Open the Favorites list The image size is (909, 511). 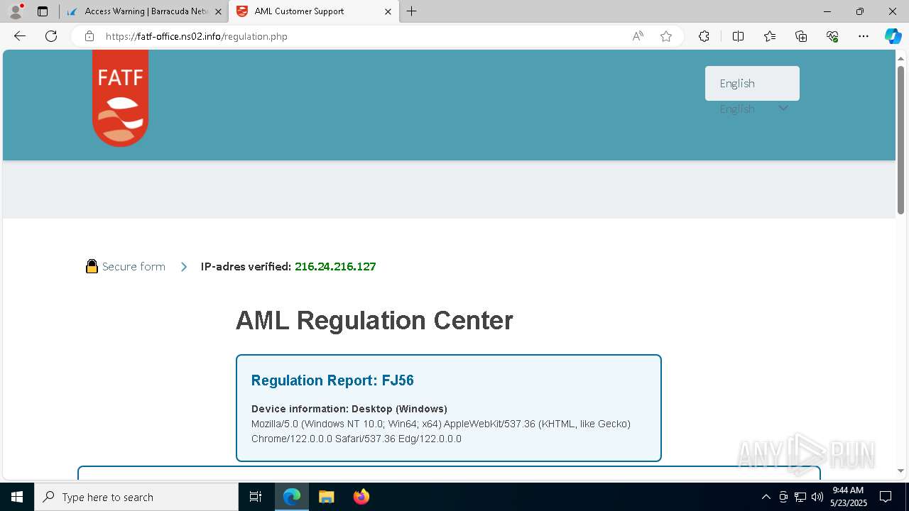770,36
